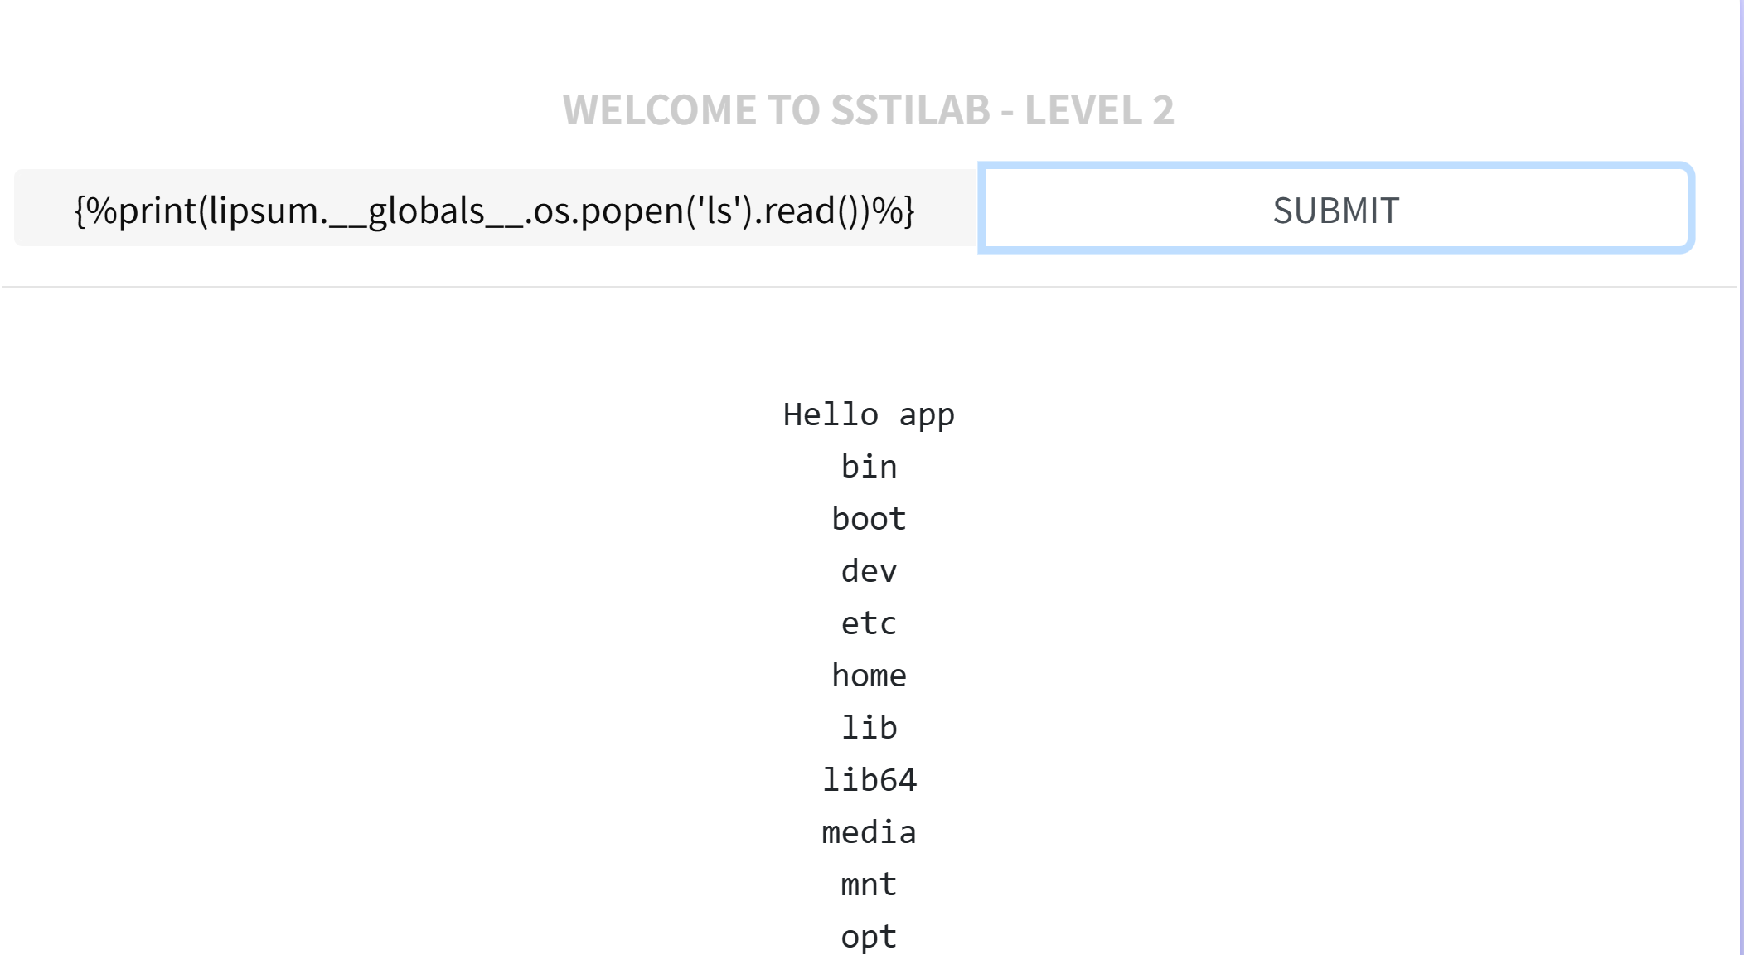Viewport: 1744px width, 955px height.
Task: Click the dev entry in output
Action: pyautogui.click(x=869, y=571)
